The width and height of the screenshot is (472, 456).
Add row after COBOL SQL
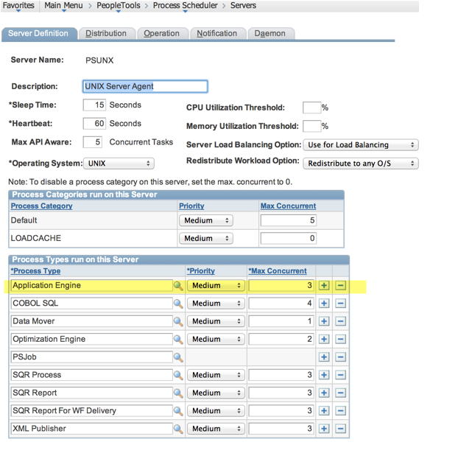click(x=324, y=304)
